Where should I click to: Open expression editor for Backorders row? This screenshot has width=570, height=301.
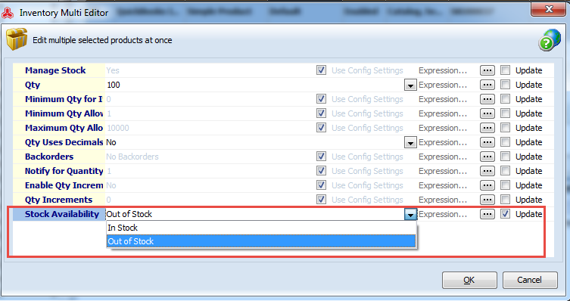pyautogui.click(x=487, y=157)
